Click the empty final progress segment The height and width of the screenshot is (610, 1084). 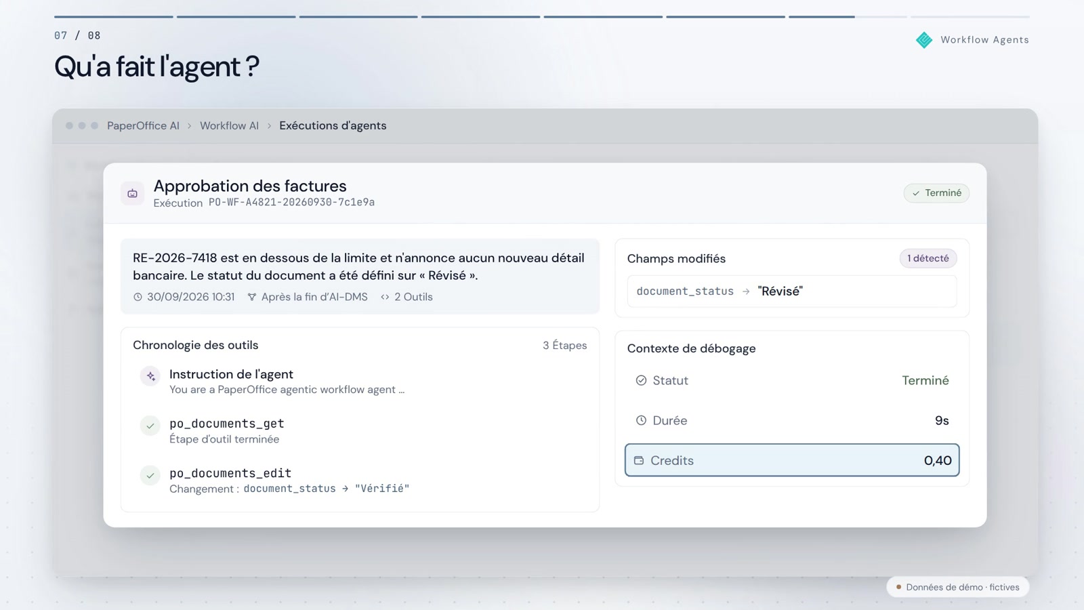tap(970, 16)
